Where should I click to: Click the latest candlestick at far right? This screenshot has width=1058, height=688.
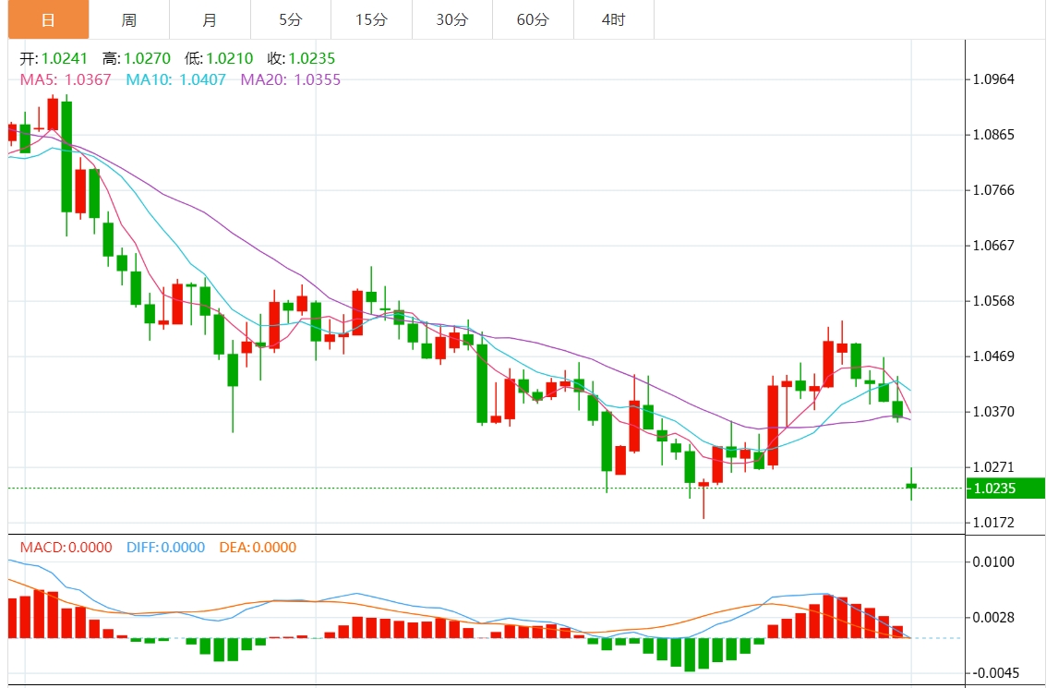pos(911,485)
